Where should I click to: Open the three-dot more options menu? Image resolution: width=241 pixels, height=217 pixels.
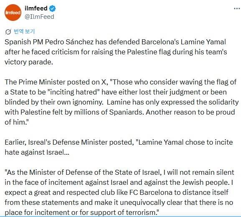click(237, 8)
